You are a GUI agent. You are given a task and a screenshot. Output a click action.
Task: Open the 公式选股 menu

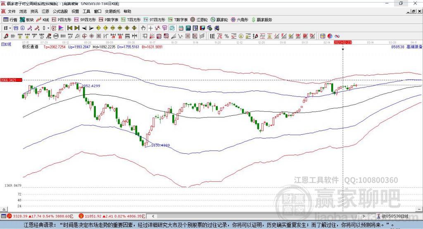coord(60,11)
